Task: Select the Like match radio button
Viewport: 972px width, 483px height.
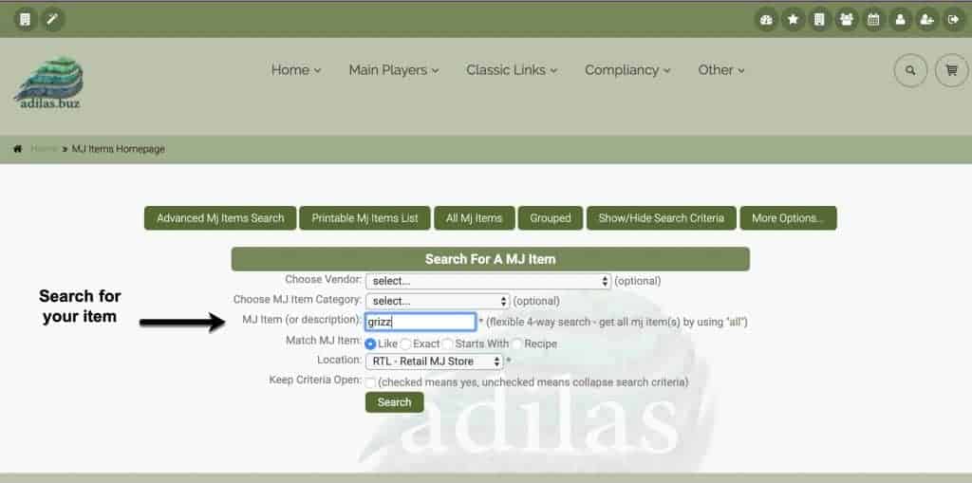Action: click(x=371, y=344)
